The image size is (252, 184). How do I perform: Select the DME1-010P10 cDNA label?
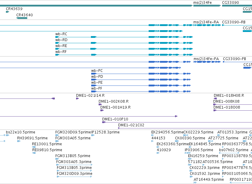(115, 119)
